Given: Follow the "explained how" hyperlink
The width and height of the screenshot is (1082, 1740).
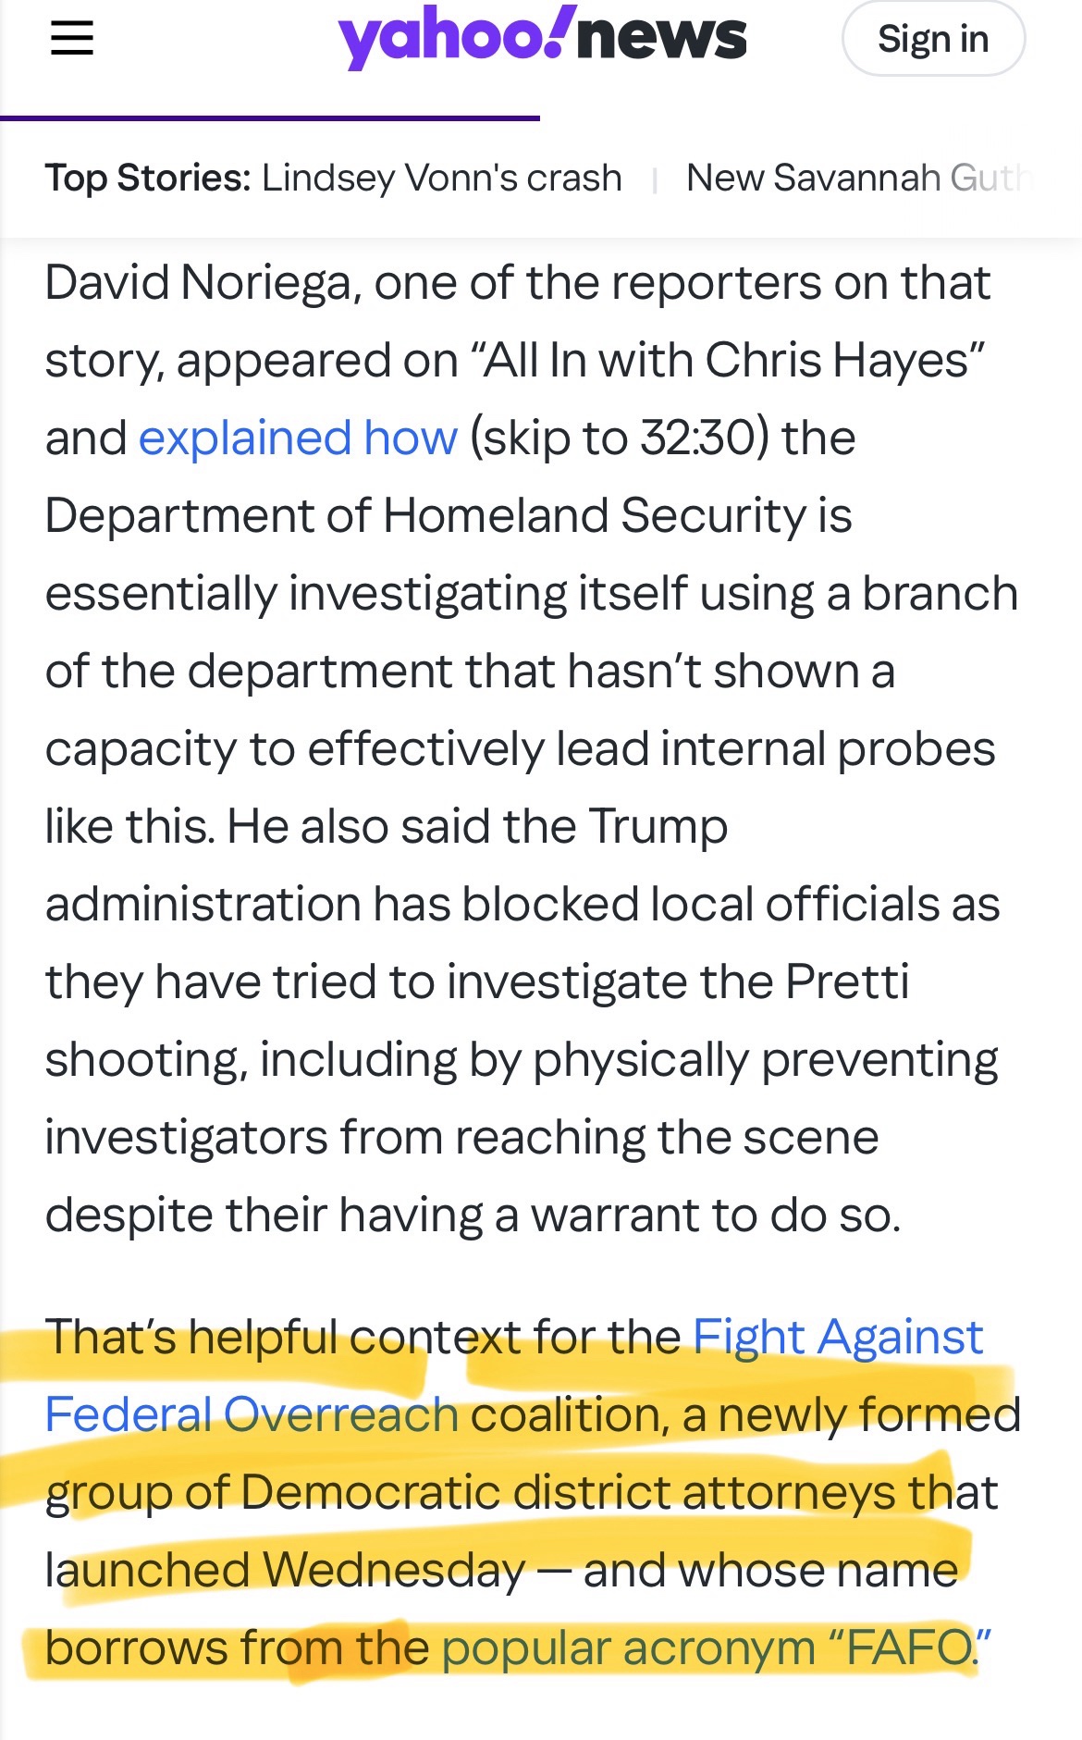Looking at the screenshot, I should [x=298, y=438].
